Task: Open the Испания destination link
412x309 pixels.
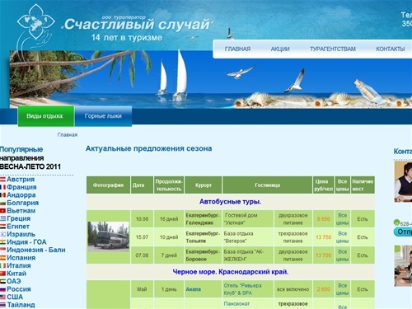Action: pyautogui.click(x=21, y=258)
